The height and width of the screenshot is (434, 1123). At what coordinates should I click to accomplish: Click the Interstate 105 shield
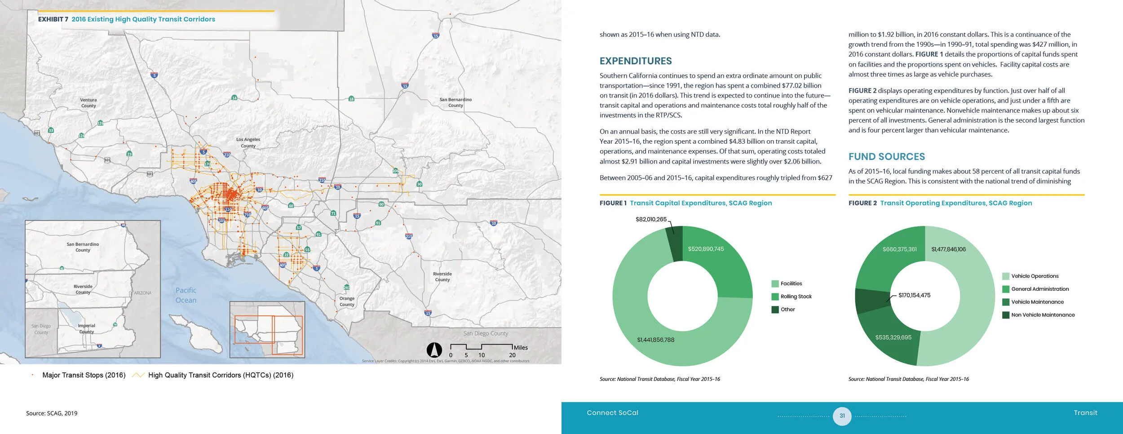[221, 221]
